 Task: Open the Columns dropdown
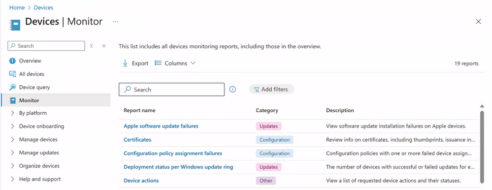pyautogui.click(x=175, y=63)
